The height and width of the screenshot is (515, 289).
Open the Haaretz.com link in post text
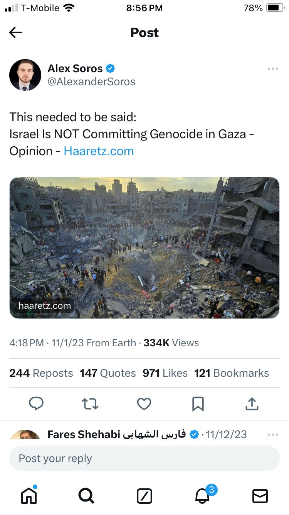coord(99,151)
